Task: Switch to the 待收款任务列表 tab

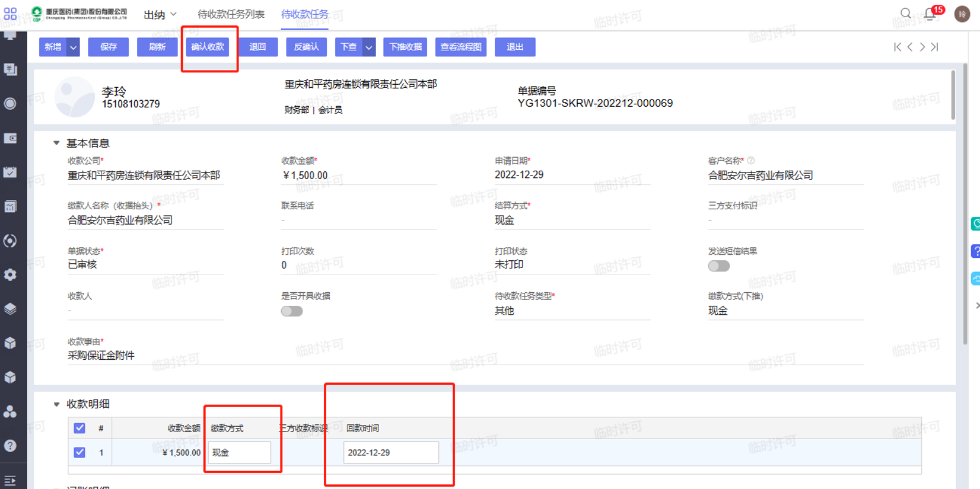Action: [x=231, y=14]
